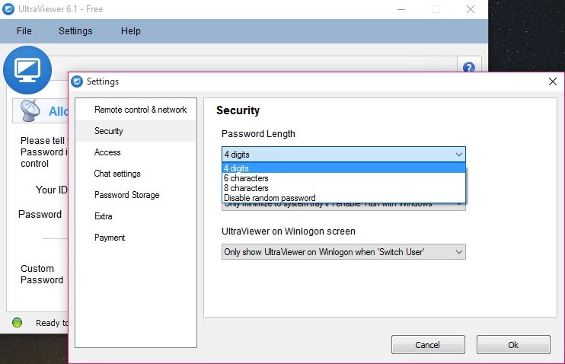Open the Extra settings section
The width and height of the screenshot is (565, 364).
pos(103,216)
